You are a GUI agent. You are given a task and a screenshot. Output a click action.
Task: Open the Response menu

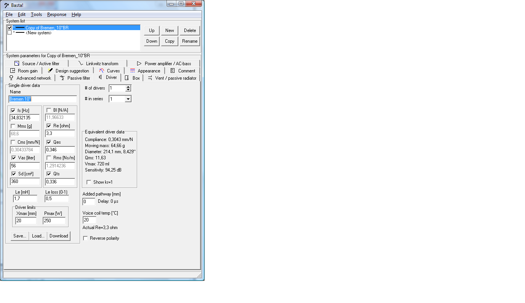[56, 14]
